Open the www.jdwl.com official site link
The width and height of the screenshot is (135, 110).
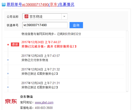tap(44, 102)
